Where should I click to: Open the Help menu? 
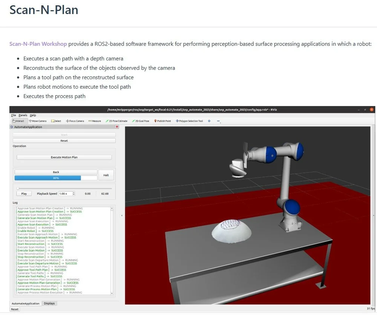33,115
